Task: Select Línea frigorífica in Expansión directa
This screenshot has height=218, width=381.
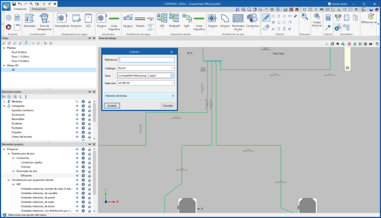Action: 199,22
